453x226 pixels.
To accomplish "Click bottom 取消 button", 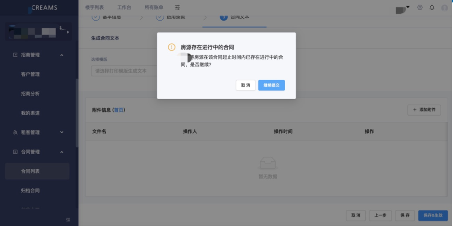I will [x=356, y=215].
